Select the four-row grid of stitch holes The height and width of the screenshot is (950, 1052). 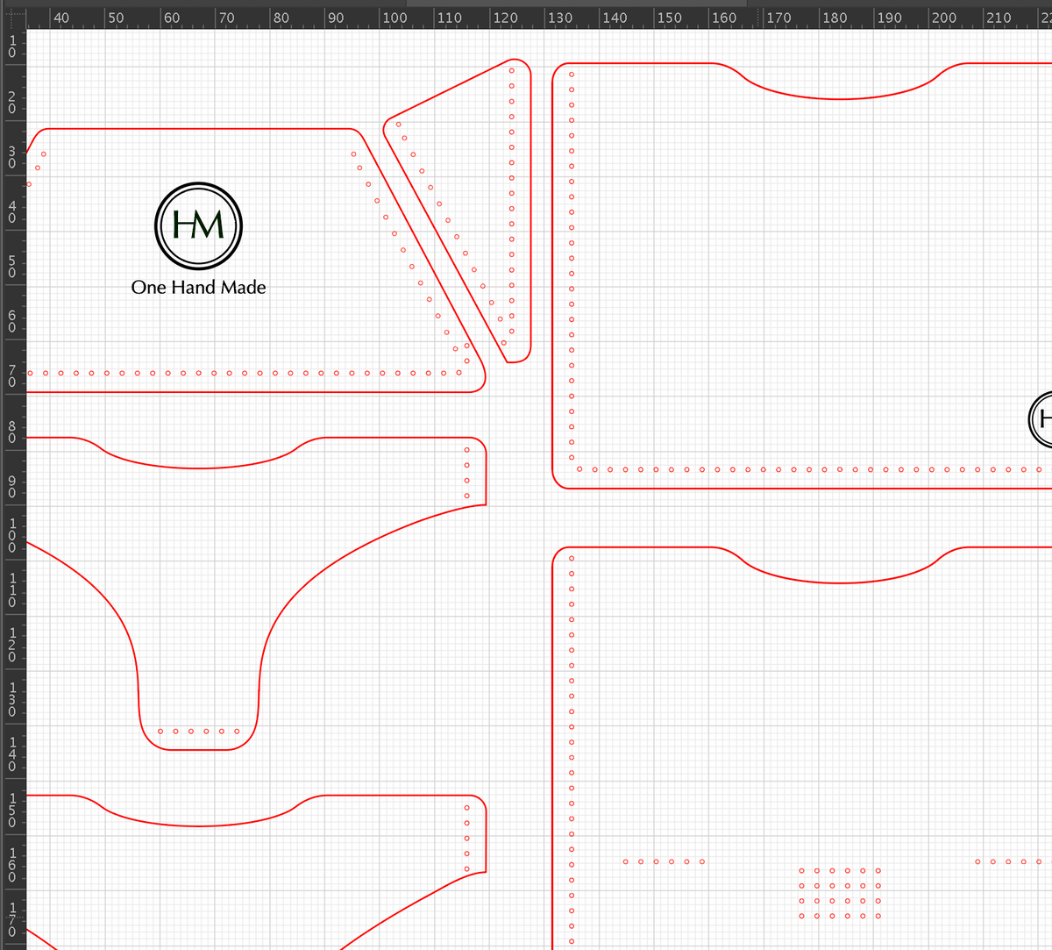[840, 893]
